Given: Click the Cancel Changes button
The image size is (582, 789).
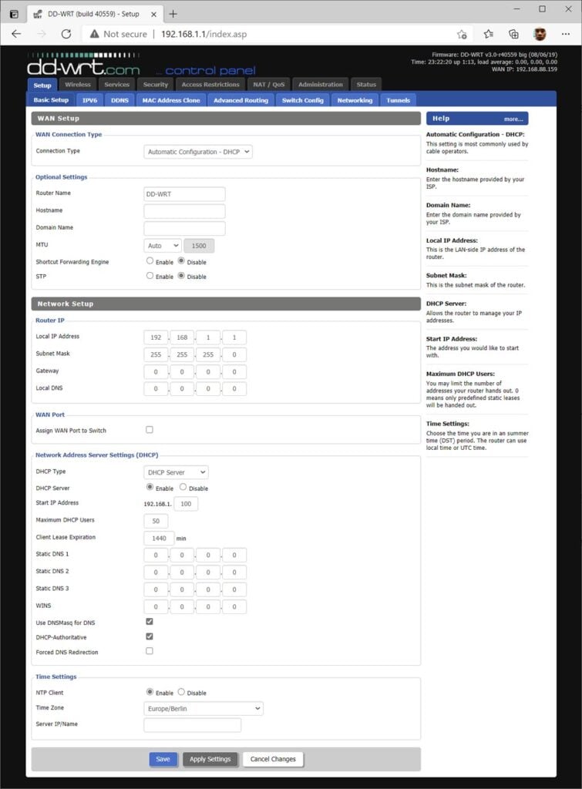Looking at the screenshot, I should tap(273, 759).
